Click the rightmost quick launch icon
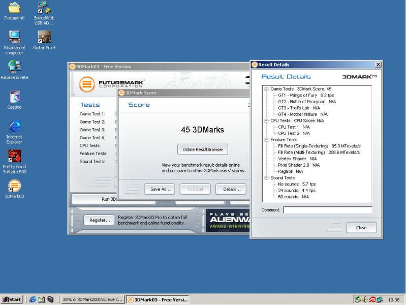406x305 pixels. [50, 299]
